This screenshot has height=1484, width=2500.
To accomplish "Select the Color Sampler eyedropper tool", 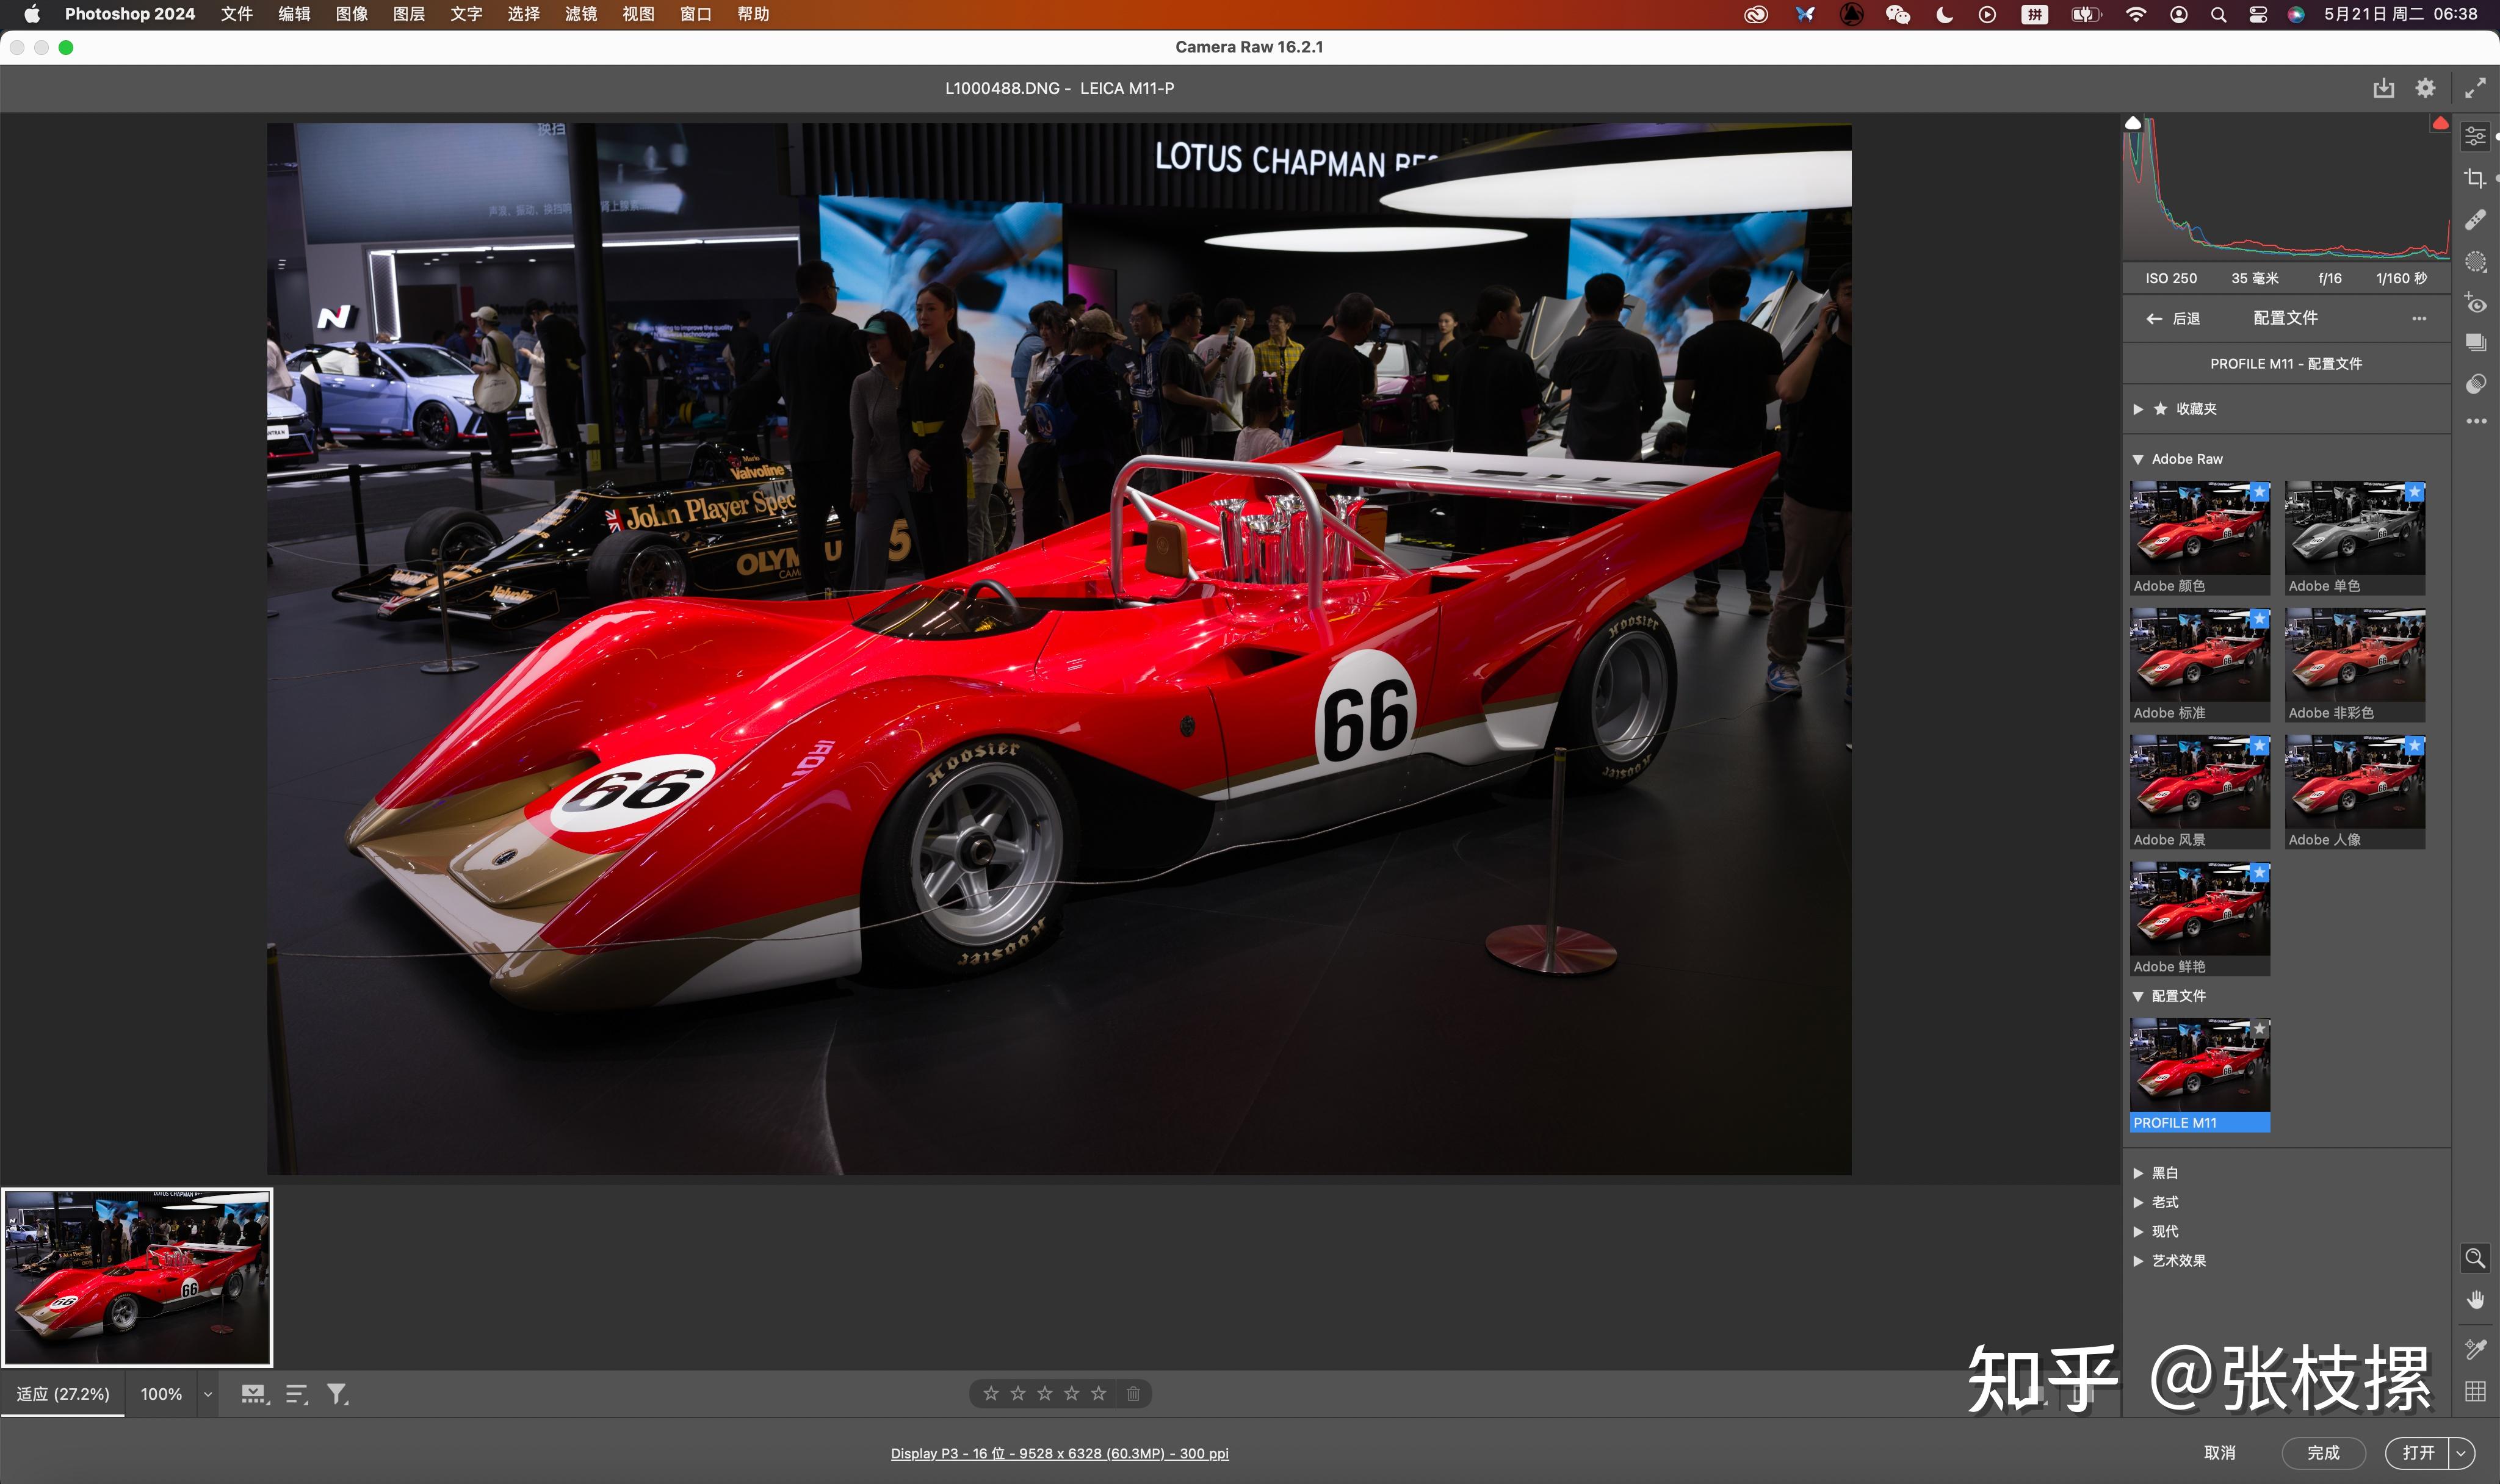I will [2475, 1349].
